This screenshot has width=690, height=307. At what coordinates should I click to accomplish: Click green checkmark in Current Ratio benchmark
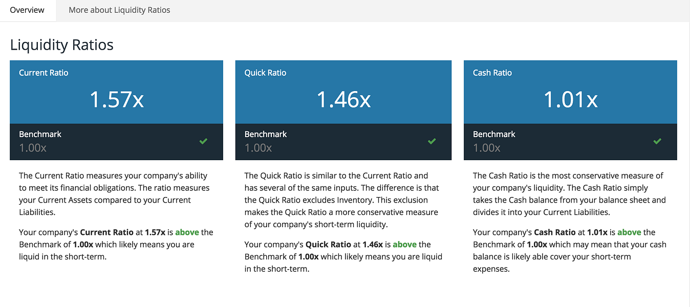click(x=203, y=141)
